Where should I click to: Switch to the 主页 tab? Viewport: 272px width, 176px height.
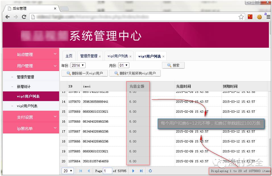point(69,56)
